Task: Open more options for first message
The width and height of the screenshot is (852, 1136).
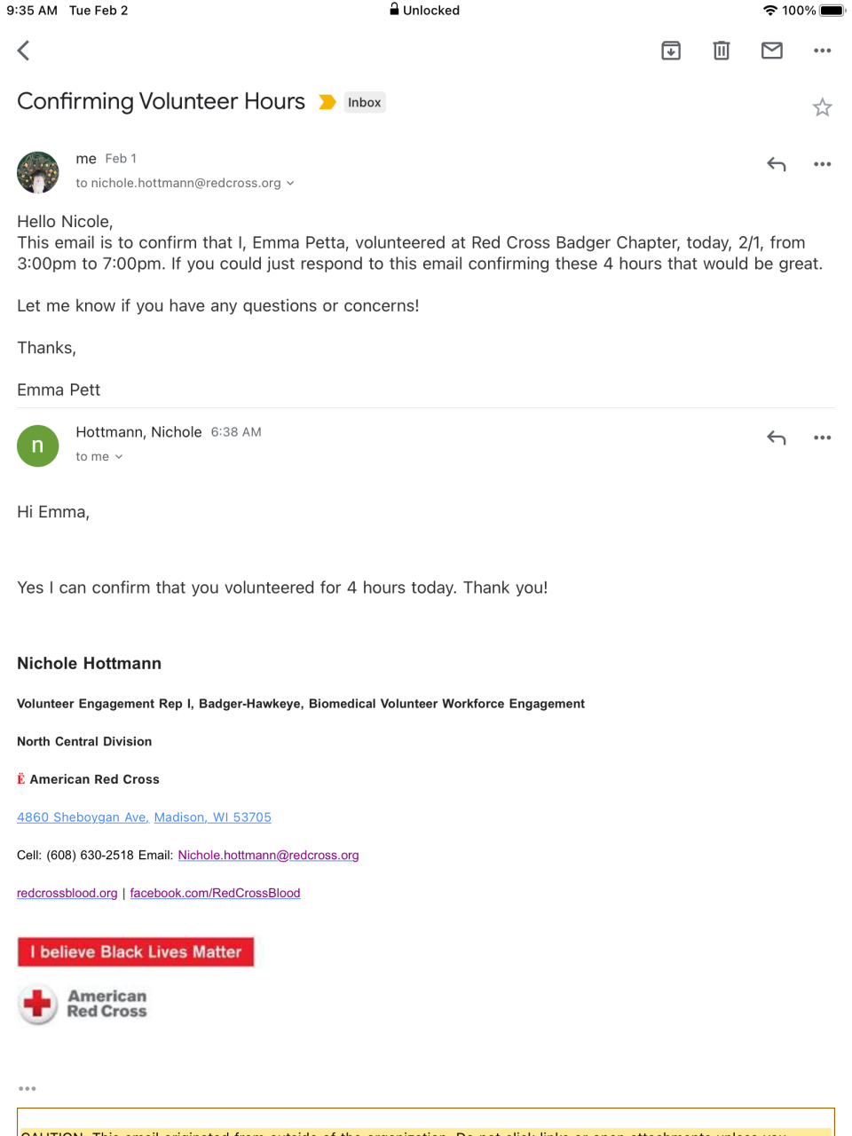Action: coord(823,164)
